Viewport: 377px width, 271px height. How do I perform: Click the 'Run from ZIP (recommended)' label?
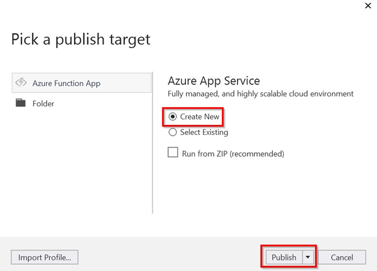point(233,153)
